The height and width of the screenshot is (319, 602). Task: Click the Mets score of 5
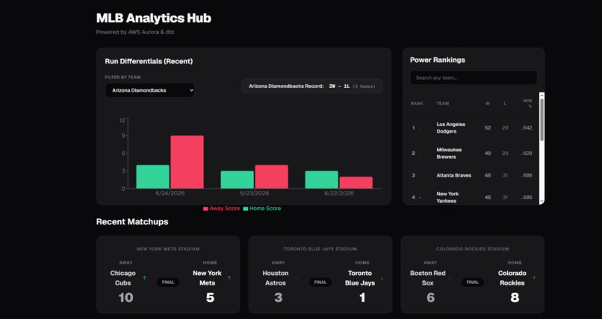point(210,297)
